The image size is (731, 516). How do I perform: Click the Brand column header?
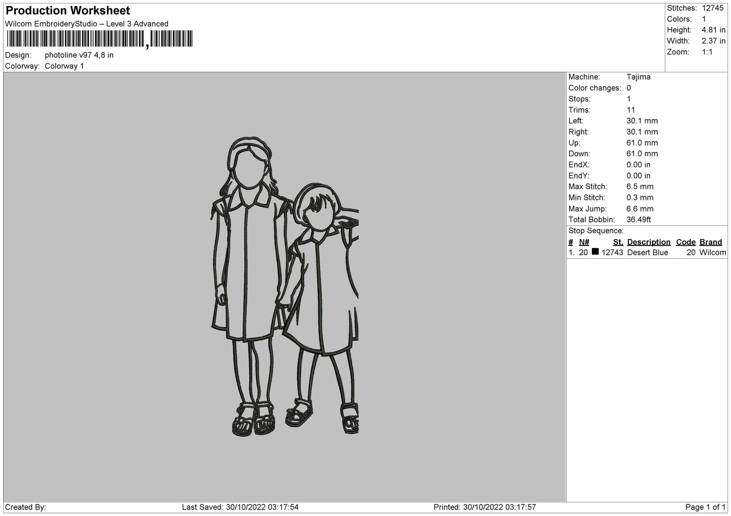tap(711, 242)
